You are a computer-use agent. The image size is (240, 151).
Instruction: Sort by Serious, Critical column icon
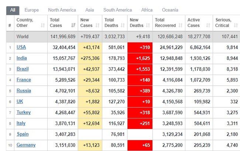(x=235, y=25)
